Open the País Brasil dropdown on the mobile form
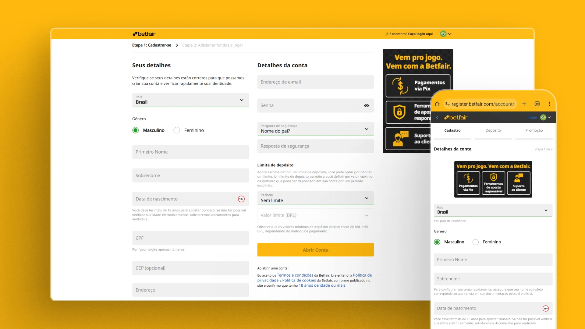This screenshot has width=585, height=329. [493, 210]
